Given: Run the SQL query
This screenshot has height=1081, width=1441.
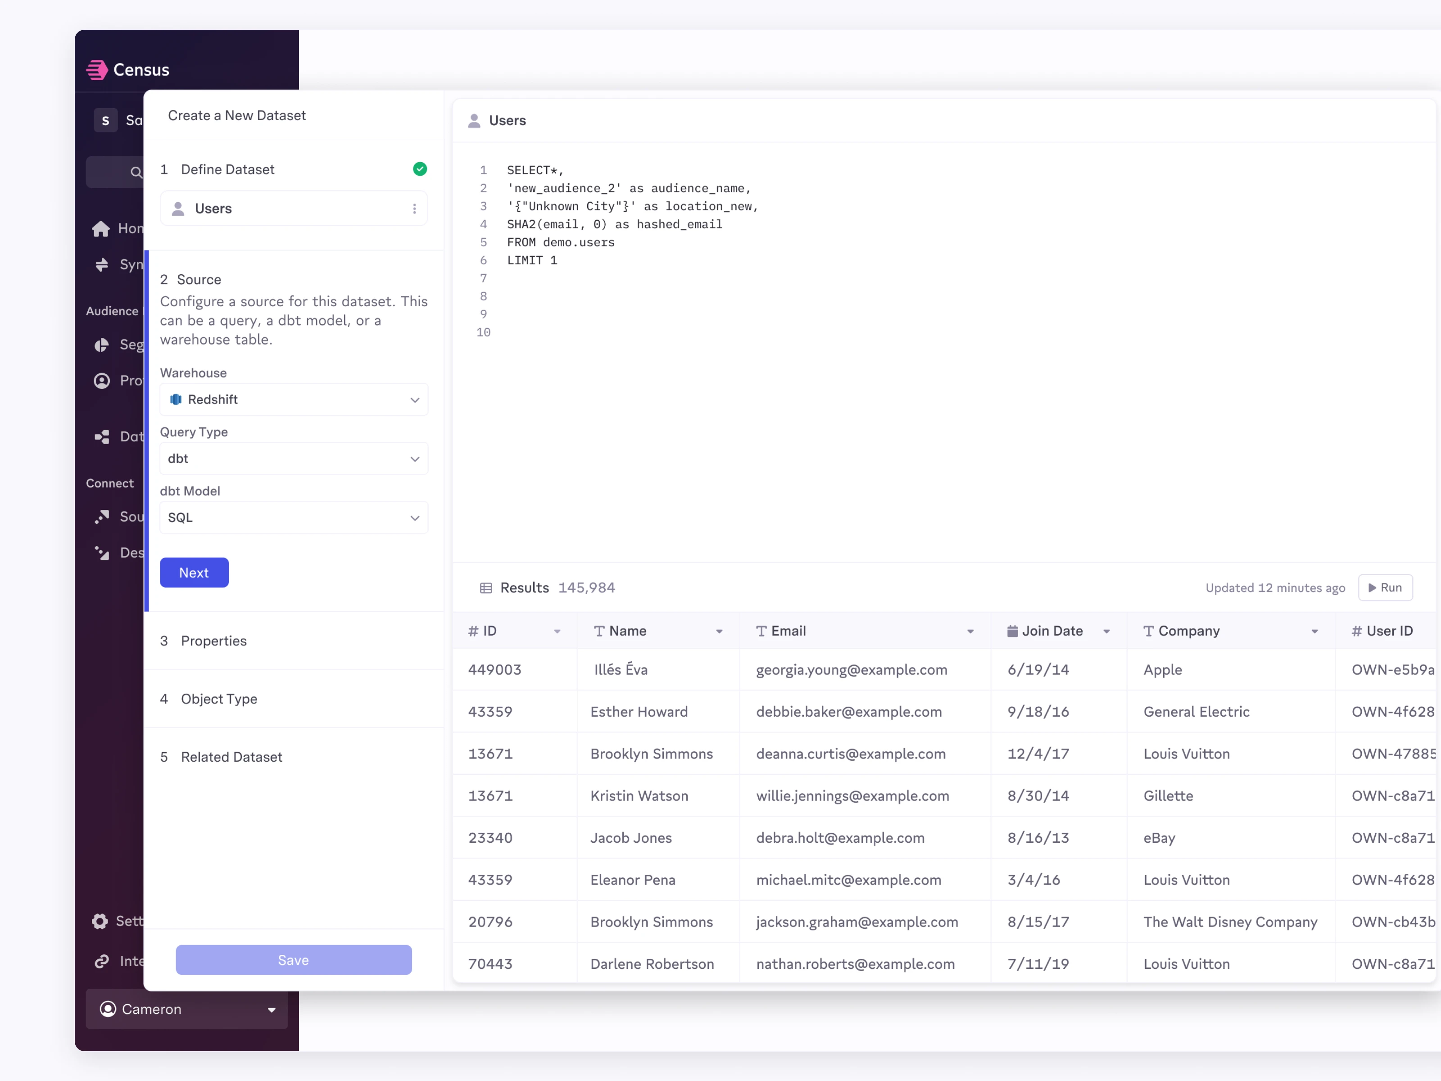Looking at the screenshot, I should (x=1385, y=587).
